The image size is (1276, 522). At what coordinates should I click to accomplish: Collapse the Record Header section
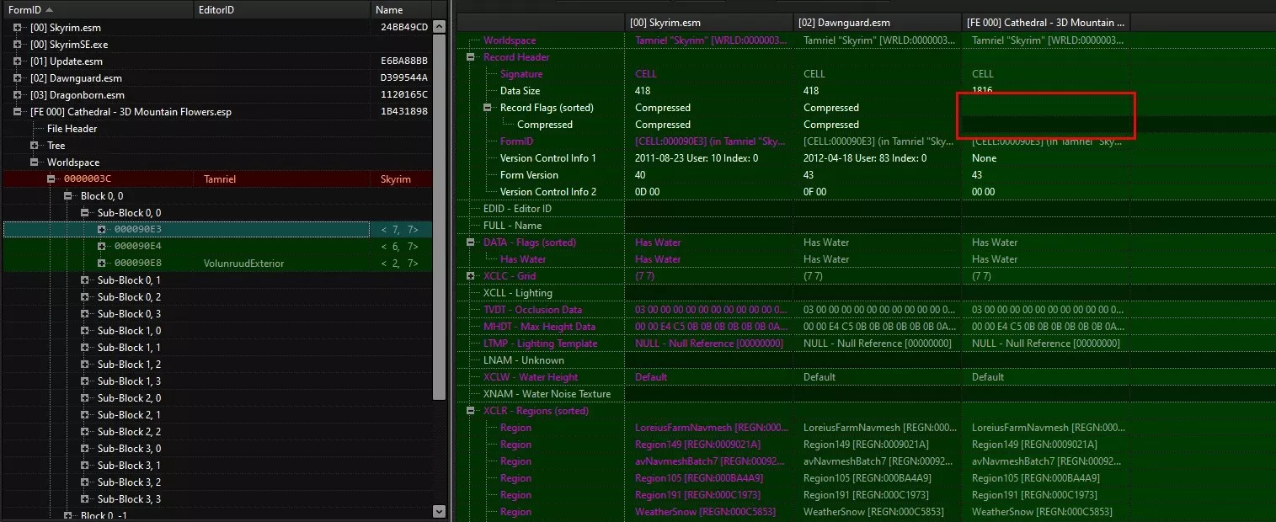coord(471,57)
